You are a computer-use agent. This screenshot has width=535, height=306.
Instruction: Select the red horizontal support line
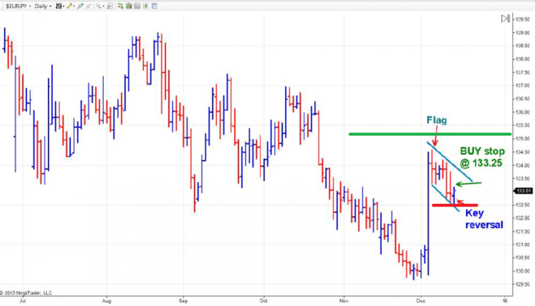tap(455, 206)
